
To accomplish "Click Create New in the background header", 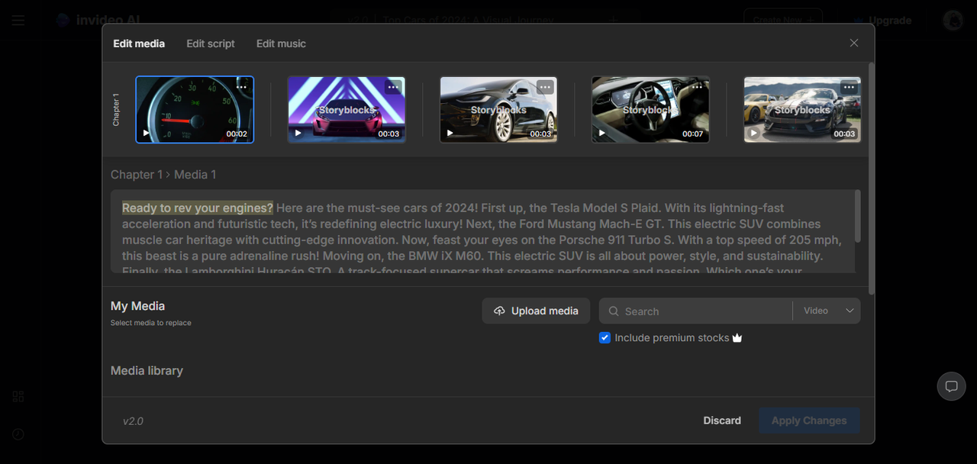I will 783,21.
